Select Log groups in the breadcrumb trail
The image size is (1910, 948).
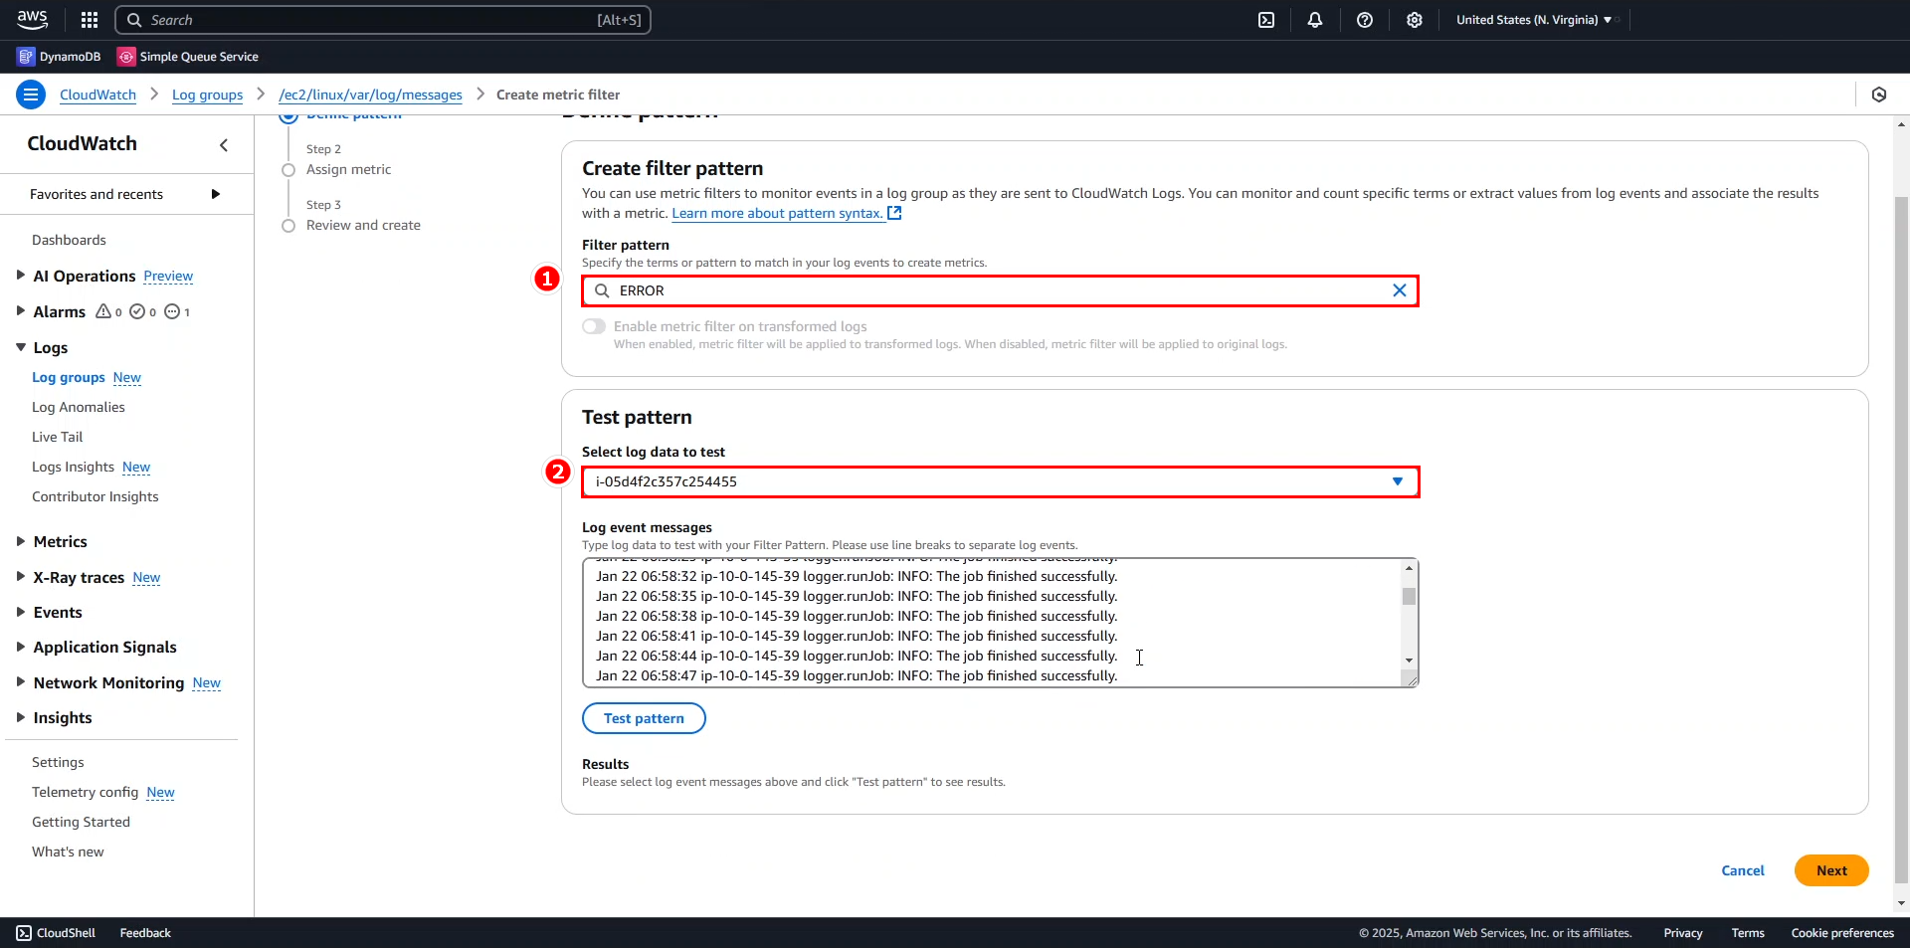pos(206,94)
